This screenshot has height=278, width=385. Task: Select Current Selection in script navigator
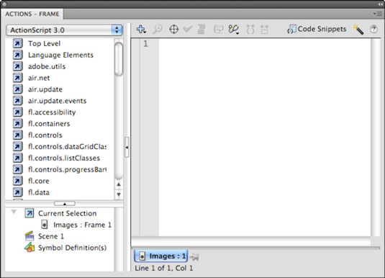[x=67, y=213]
